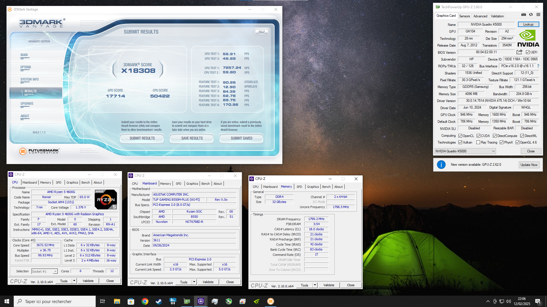The image size is (547, 307).
Task: Launch Google Chrome from taskbar
Action: click(145, 301)
